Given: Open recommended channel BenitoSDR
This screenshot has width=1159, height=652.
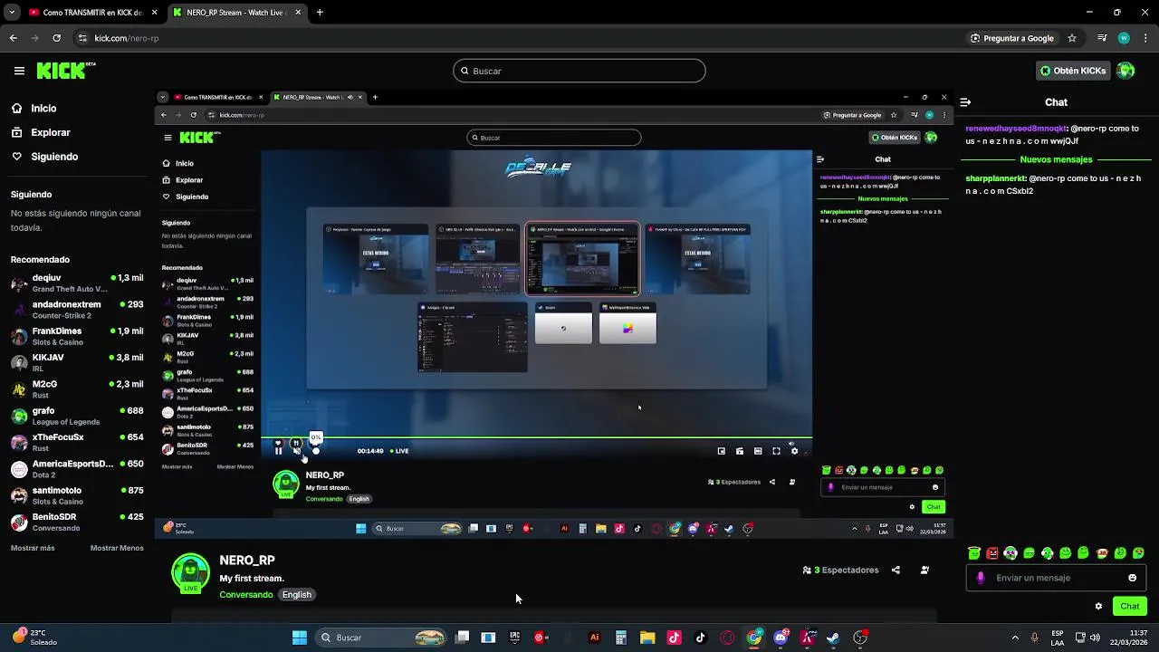Looking at the screenshot, I should point(77,522).
